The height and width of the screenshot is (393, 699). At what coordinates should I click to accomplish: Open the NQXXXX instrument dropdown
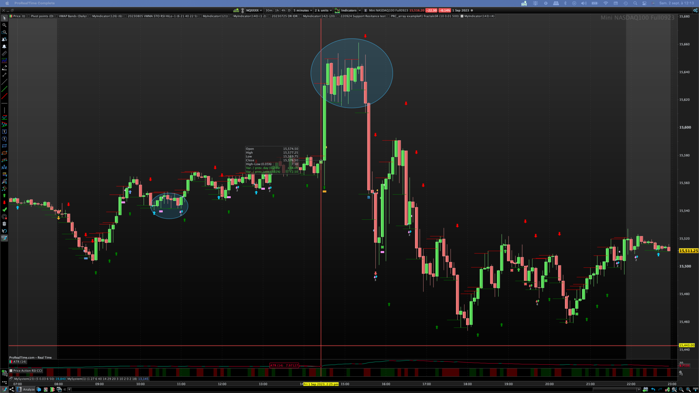click(254, 10)
